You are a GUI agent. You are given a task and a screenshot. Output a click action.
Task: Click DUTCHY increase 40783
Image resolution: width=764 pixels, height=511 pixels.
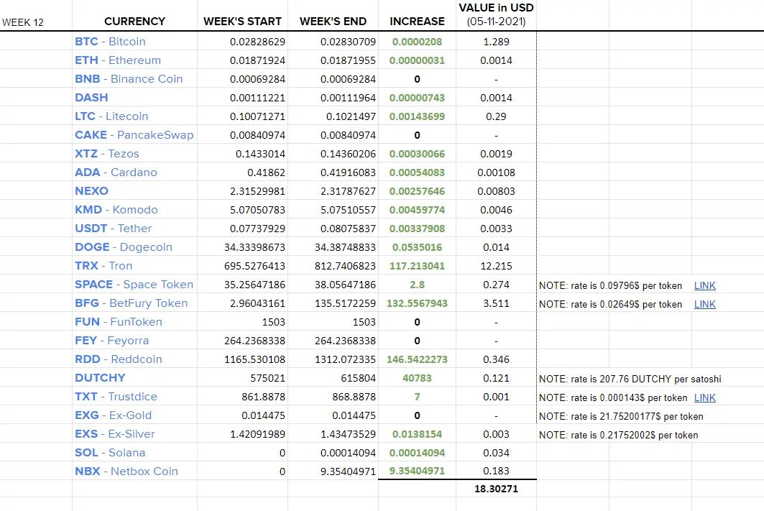pos(417,378)
